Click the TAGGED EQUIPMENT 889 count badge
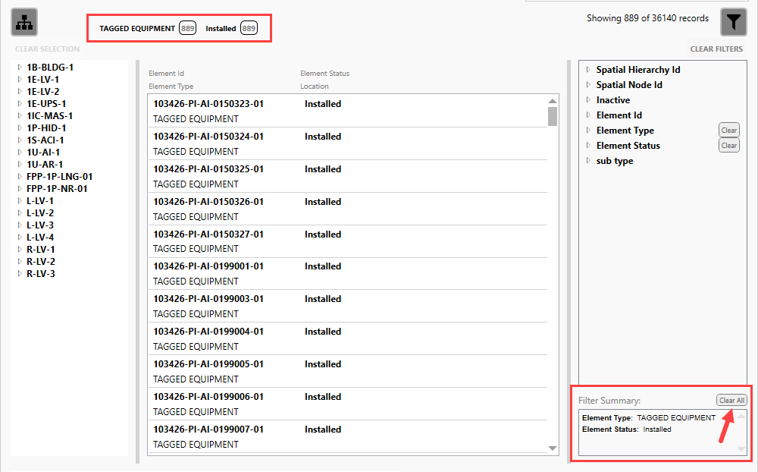The height and width of the screenshot is (472, 758). coord(187,28)
